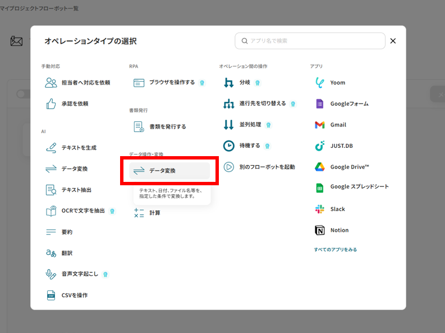Choose the 書類を発行する option

(x=167, y=126)
